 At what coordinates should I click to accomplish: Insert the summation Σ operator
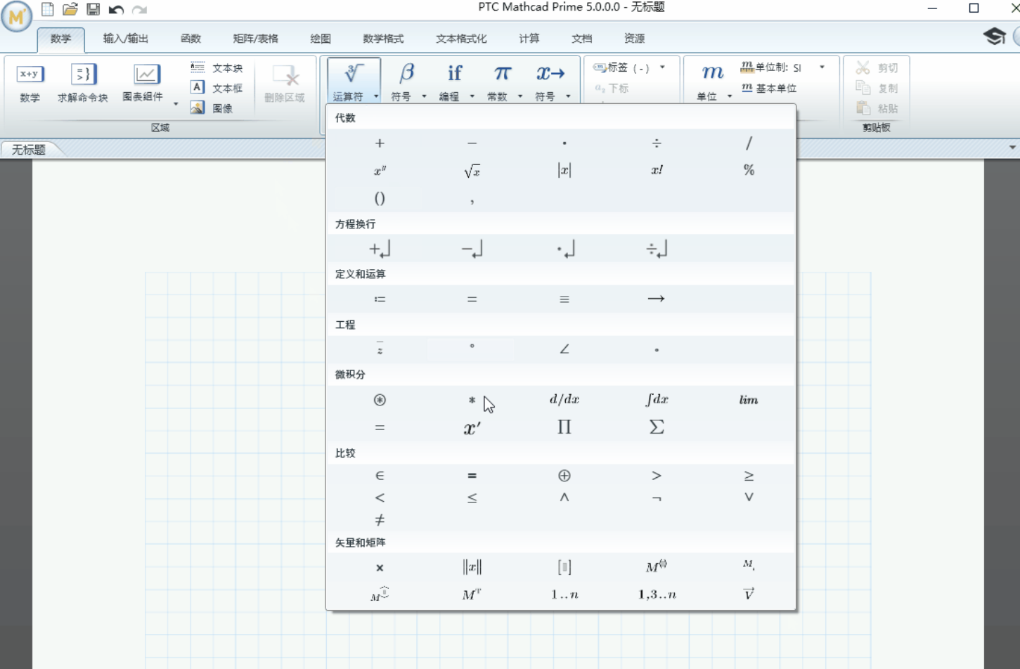pos(657,427)
